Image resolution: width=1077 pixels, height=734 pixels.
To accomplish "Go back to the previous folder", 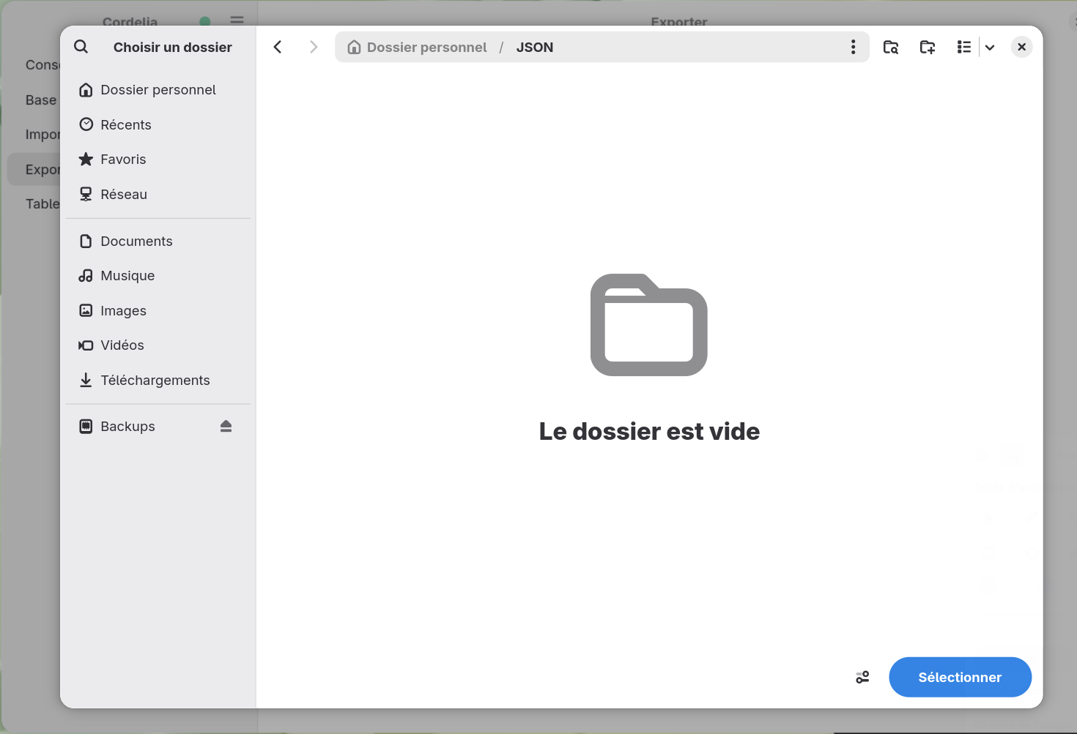I will [x=278, y=47].
